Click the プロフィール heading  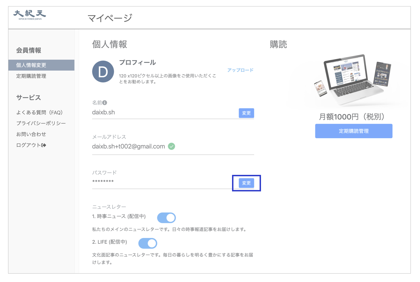point(138,63)
